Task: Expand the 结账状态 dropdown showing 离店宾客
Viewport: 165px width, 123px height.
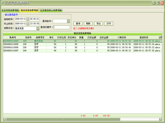Action: click(38, 28)
